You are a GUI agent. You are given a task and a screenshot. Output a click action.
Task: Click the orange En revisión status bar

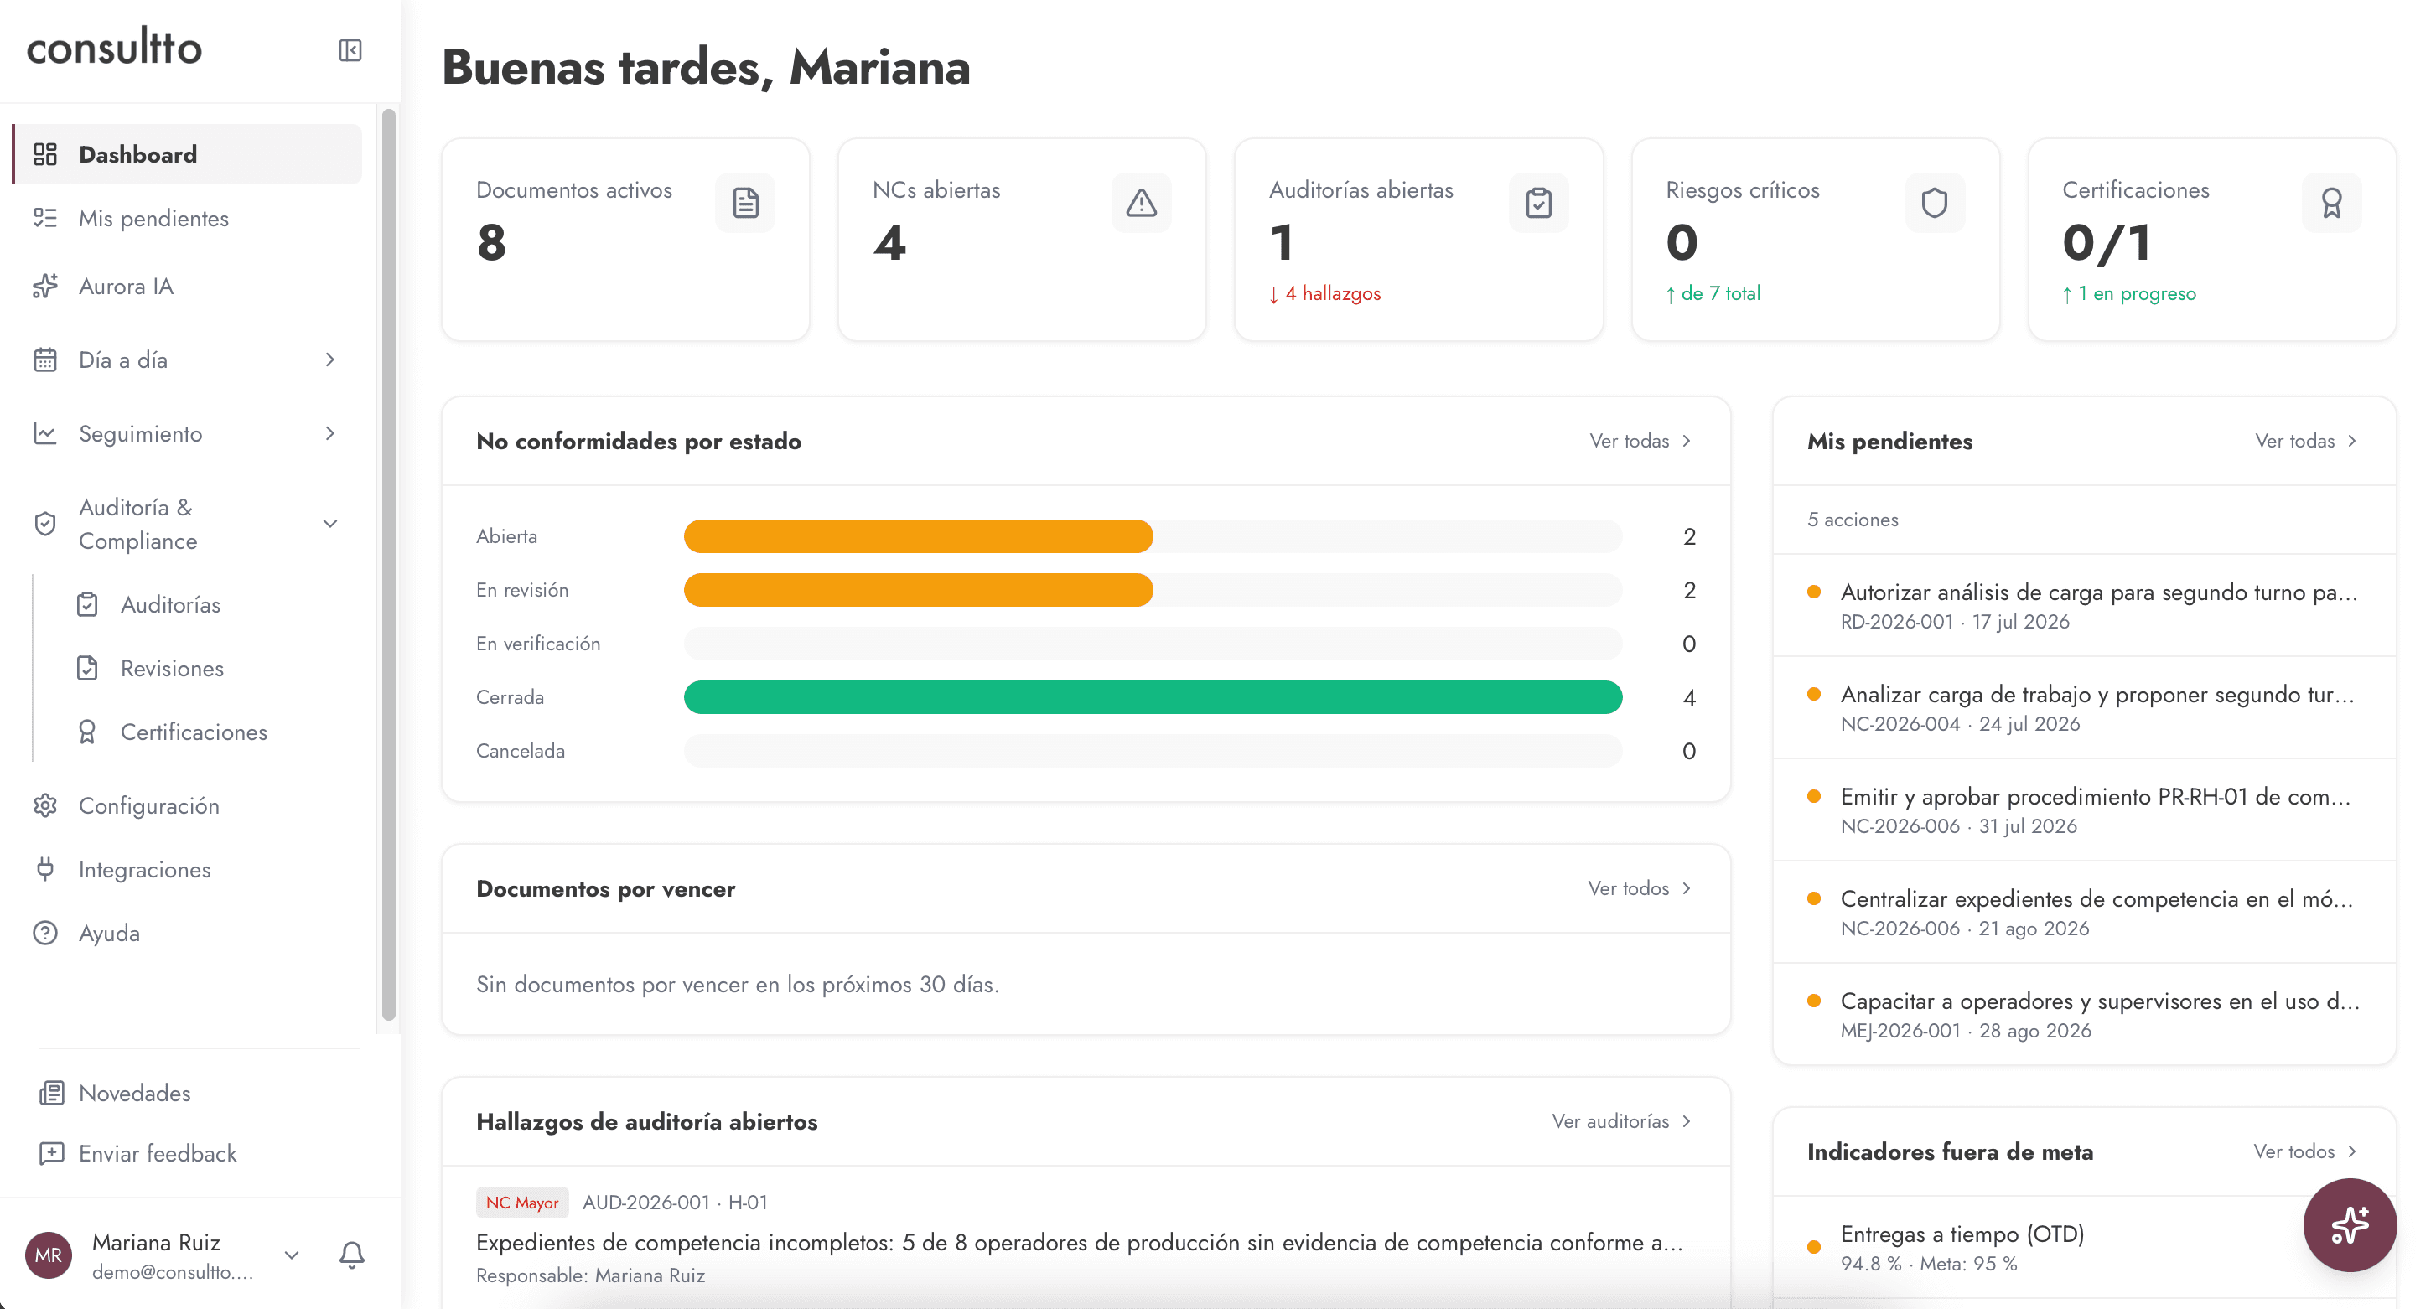(918, 590)
